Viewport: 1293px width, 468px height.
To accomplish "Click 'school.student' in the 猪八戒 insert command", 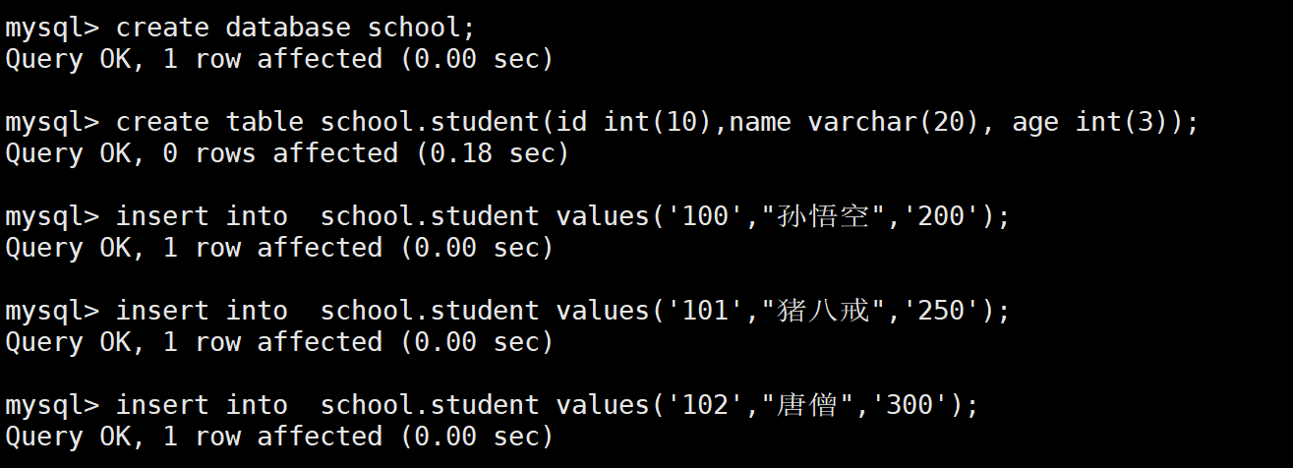I will [x=430, y=311].
